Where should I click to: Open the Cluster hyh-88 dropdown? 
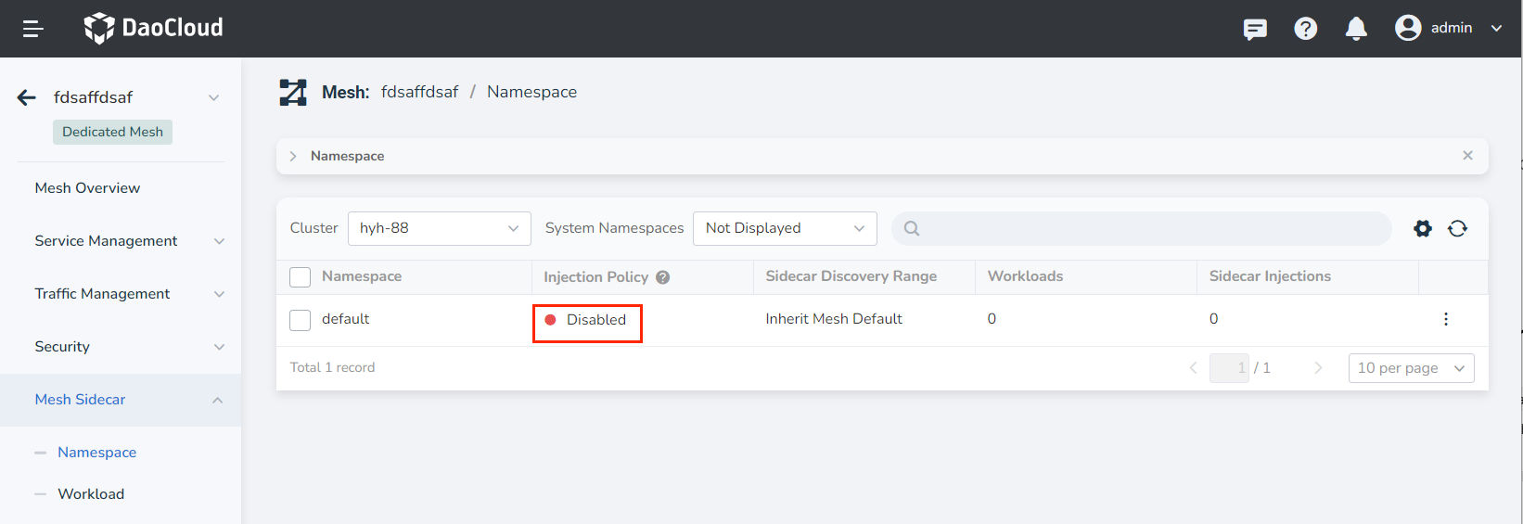439,228
